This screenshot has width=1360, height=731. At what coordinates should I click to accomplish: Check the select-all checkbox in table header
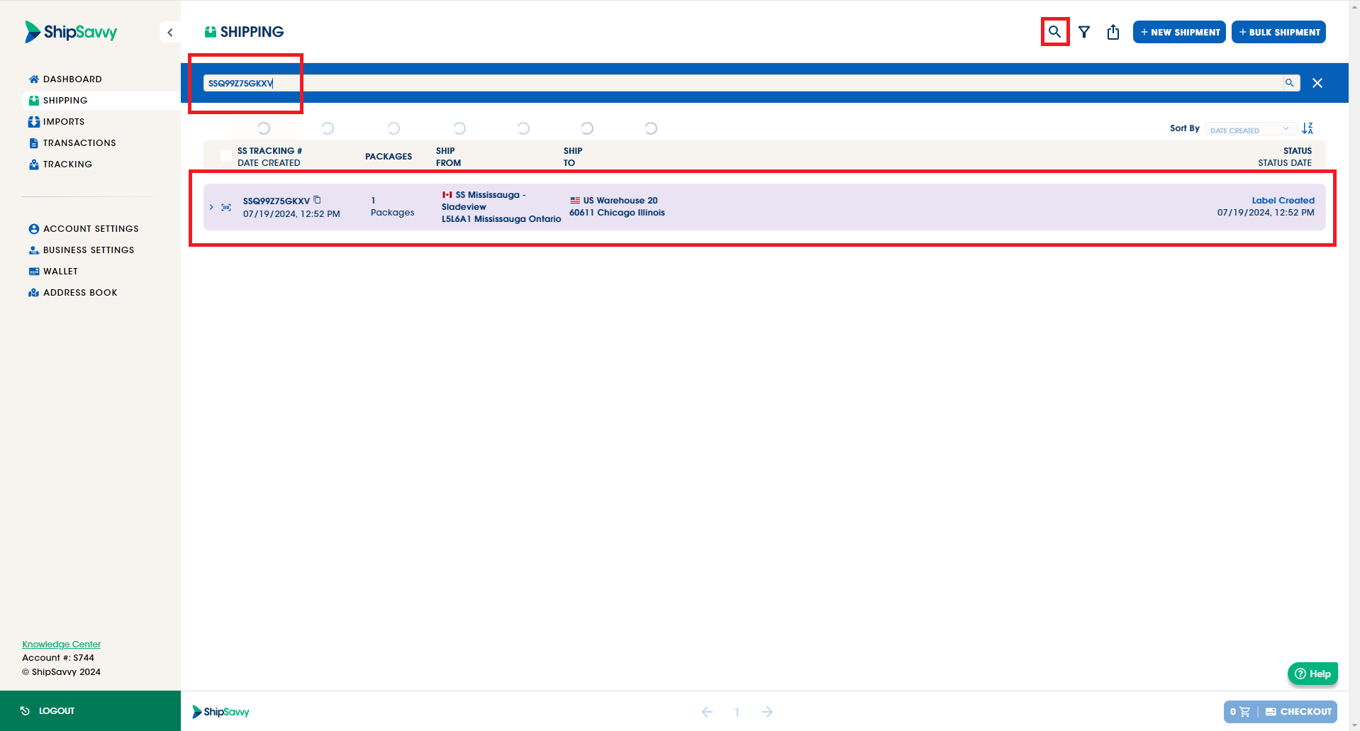tap(225, 156)
